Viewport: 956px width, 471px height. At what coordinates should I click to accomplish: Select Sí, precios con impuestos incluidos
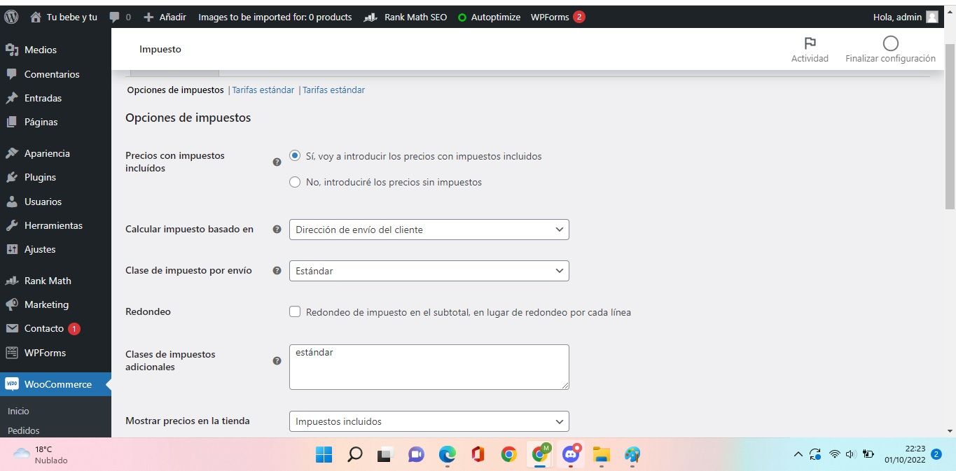[x=295, y=156]
